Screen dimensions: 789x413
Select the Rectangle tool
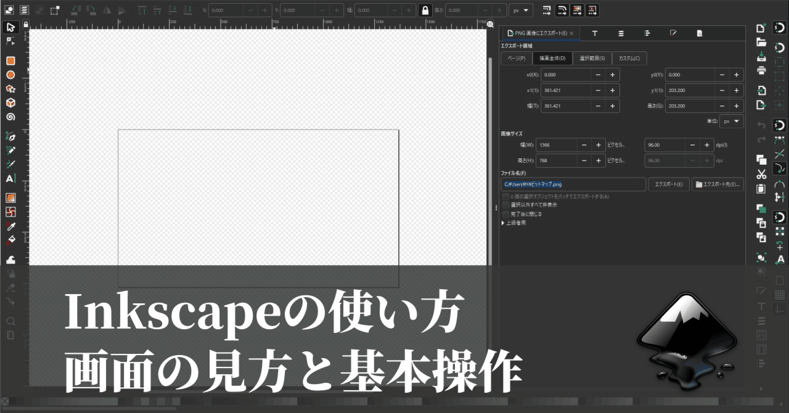(10, 60)
